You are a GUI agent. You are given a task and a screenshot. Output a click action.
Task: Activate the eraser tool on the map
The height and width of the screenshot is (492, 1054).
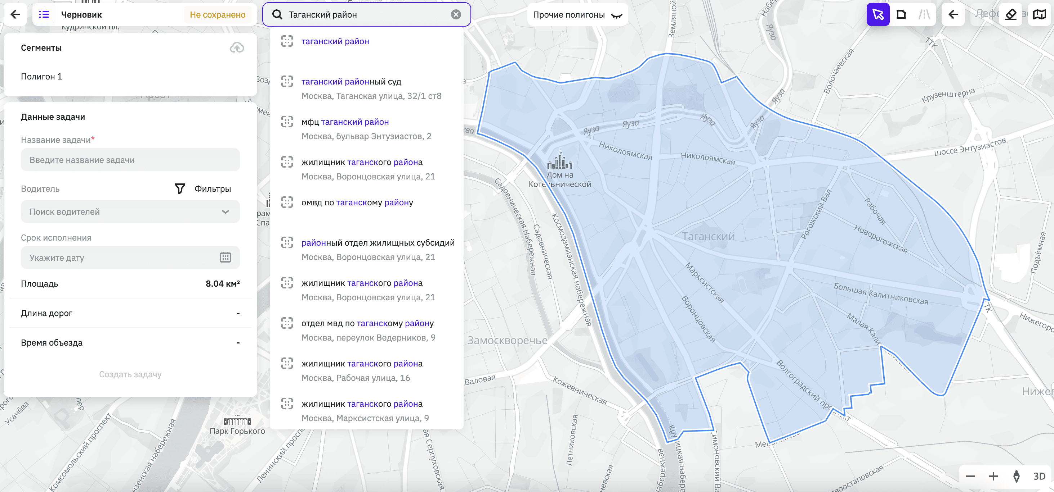(x=1011, y=14)
